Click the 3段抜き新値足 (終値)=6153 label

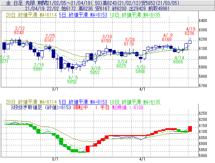click(41, 107)
